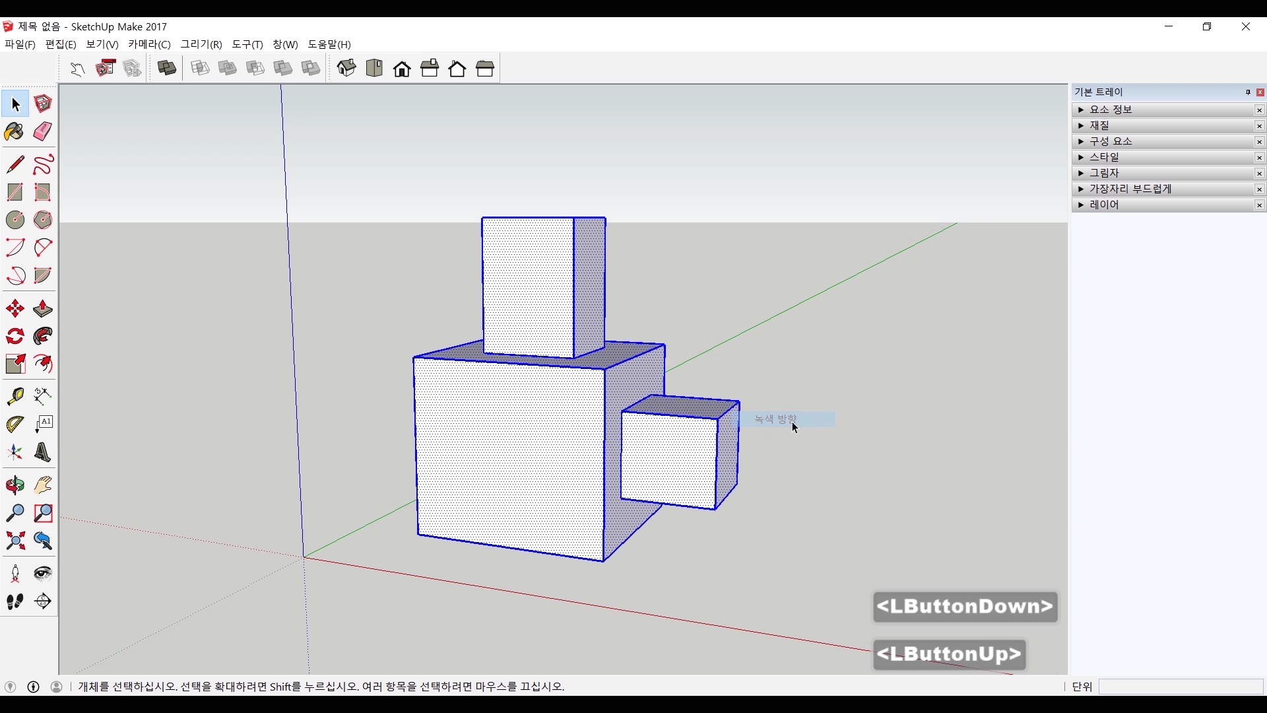This screenshot has height=713, width=1267.
Task: Expand the 재질 materials panel
Action: point(1099,125)
